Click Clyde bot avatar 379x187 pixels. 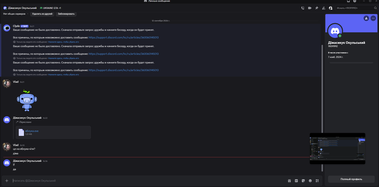click(x=7, y=28)
